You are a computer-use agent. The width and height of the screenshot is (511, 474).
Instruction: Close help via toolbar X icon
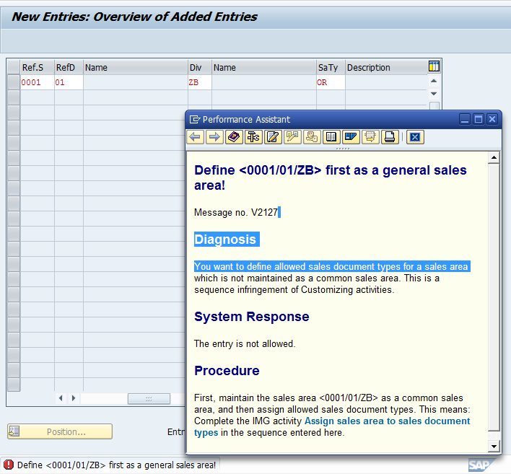(415, 137)
